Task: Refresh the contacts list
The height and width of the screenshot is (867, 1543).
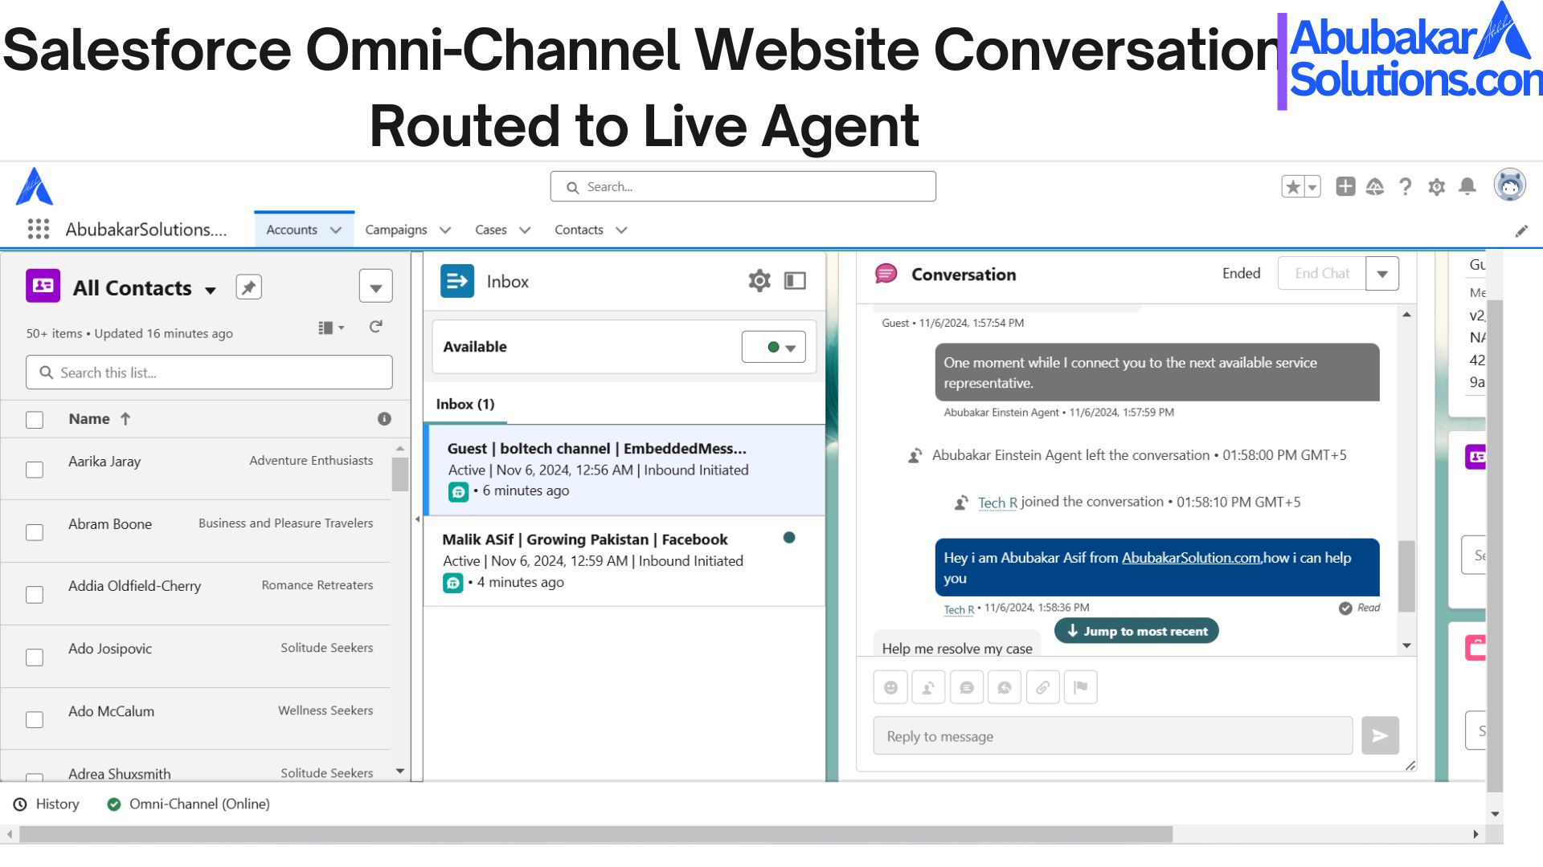Action: 375,327
